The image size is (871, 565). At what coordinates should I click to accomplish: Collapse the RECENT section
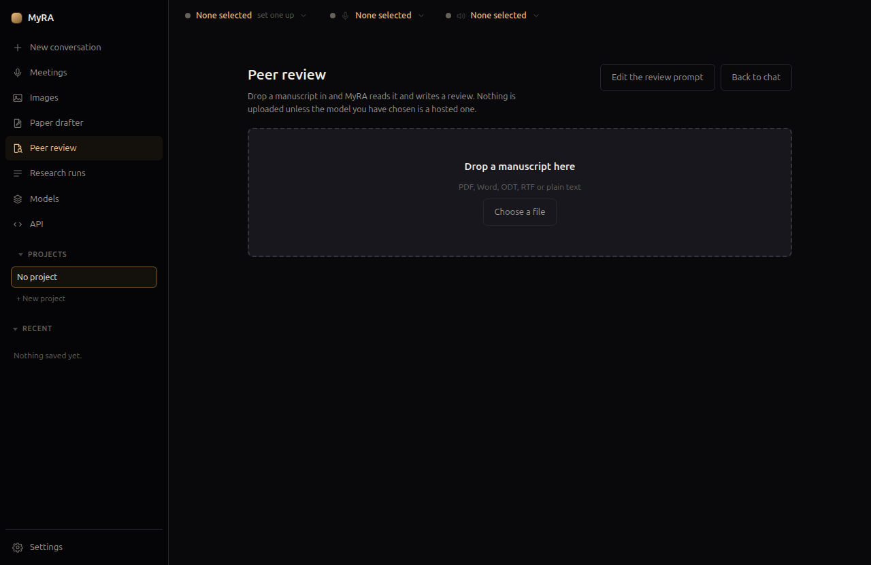(33, 328)
